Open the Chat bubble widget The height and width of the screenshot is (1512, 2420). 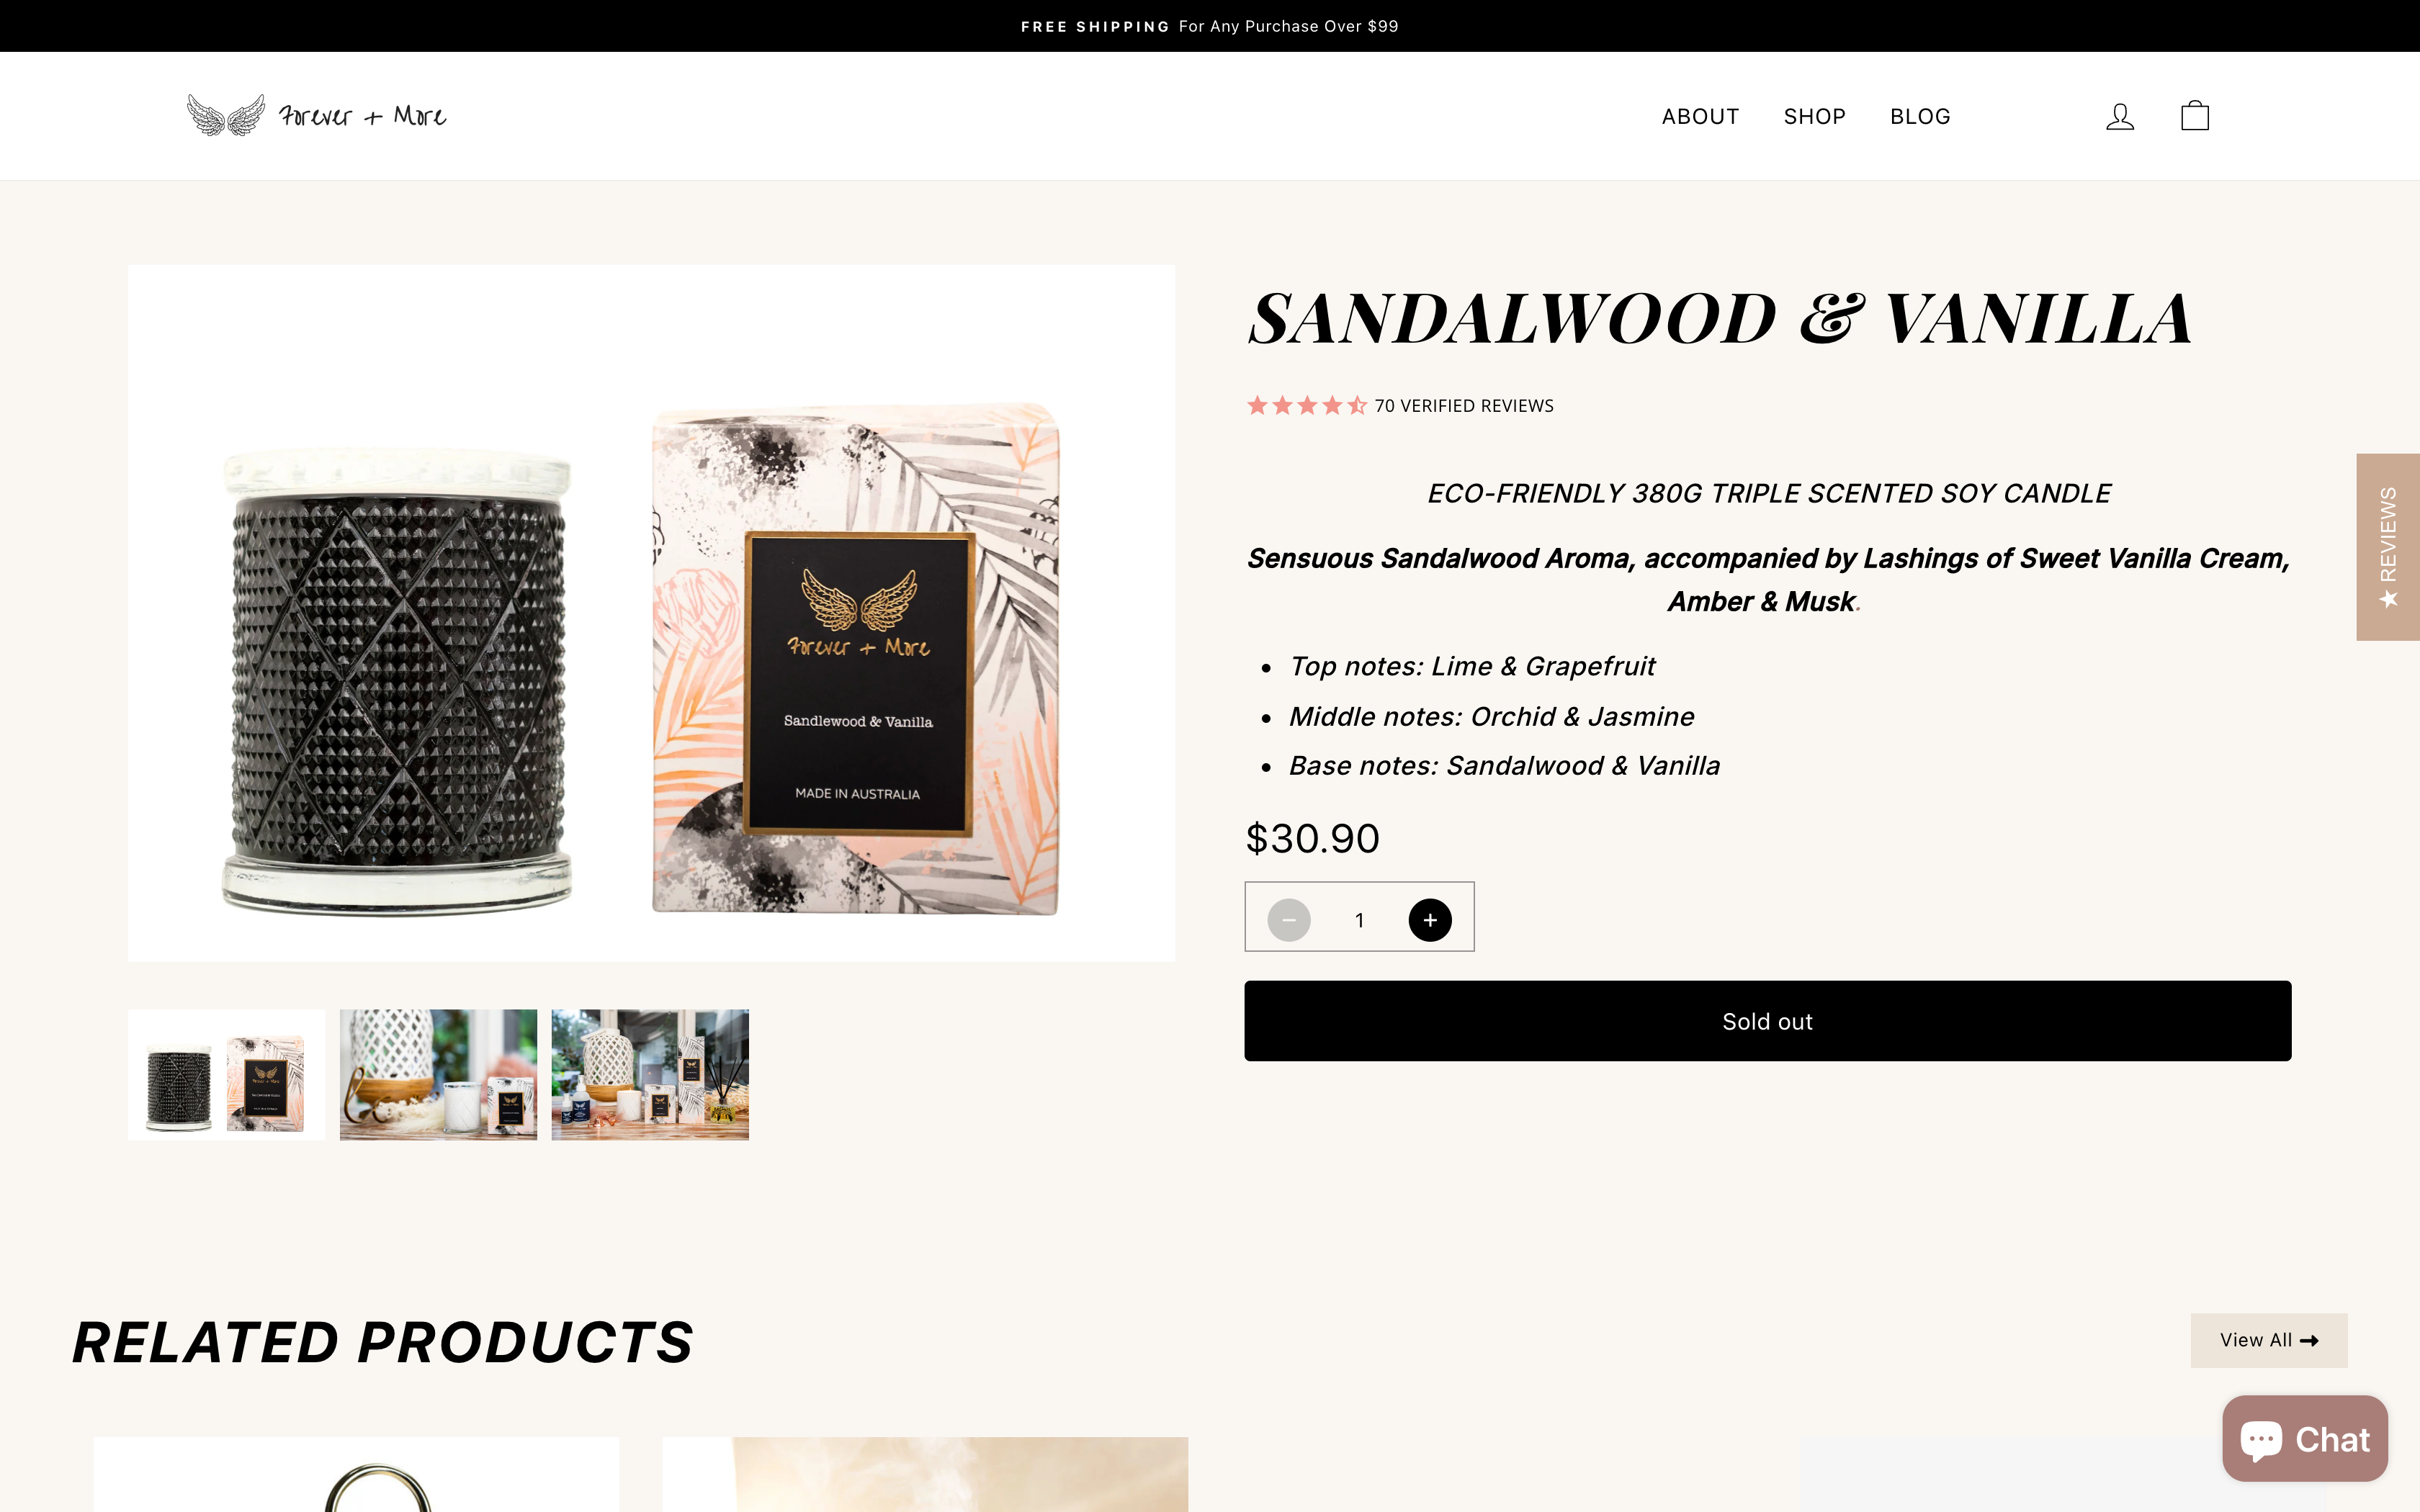[x=2305, y=1439]
